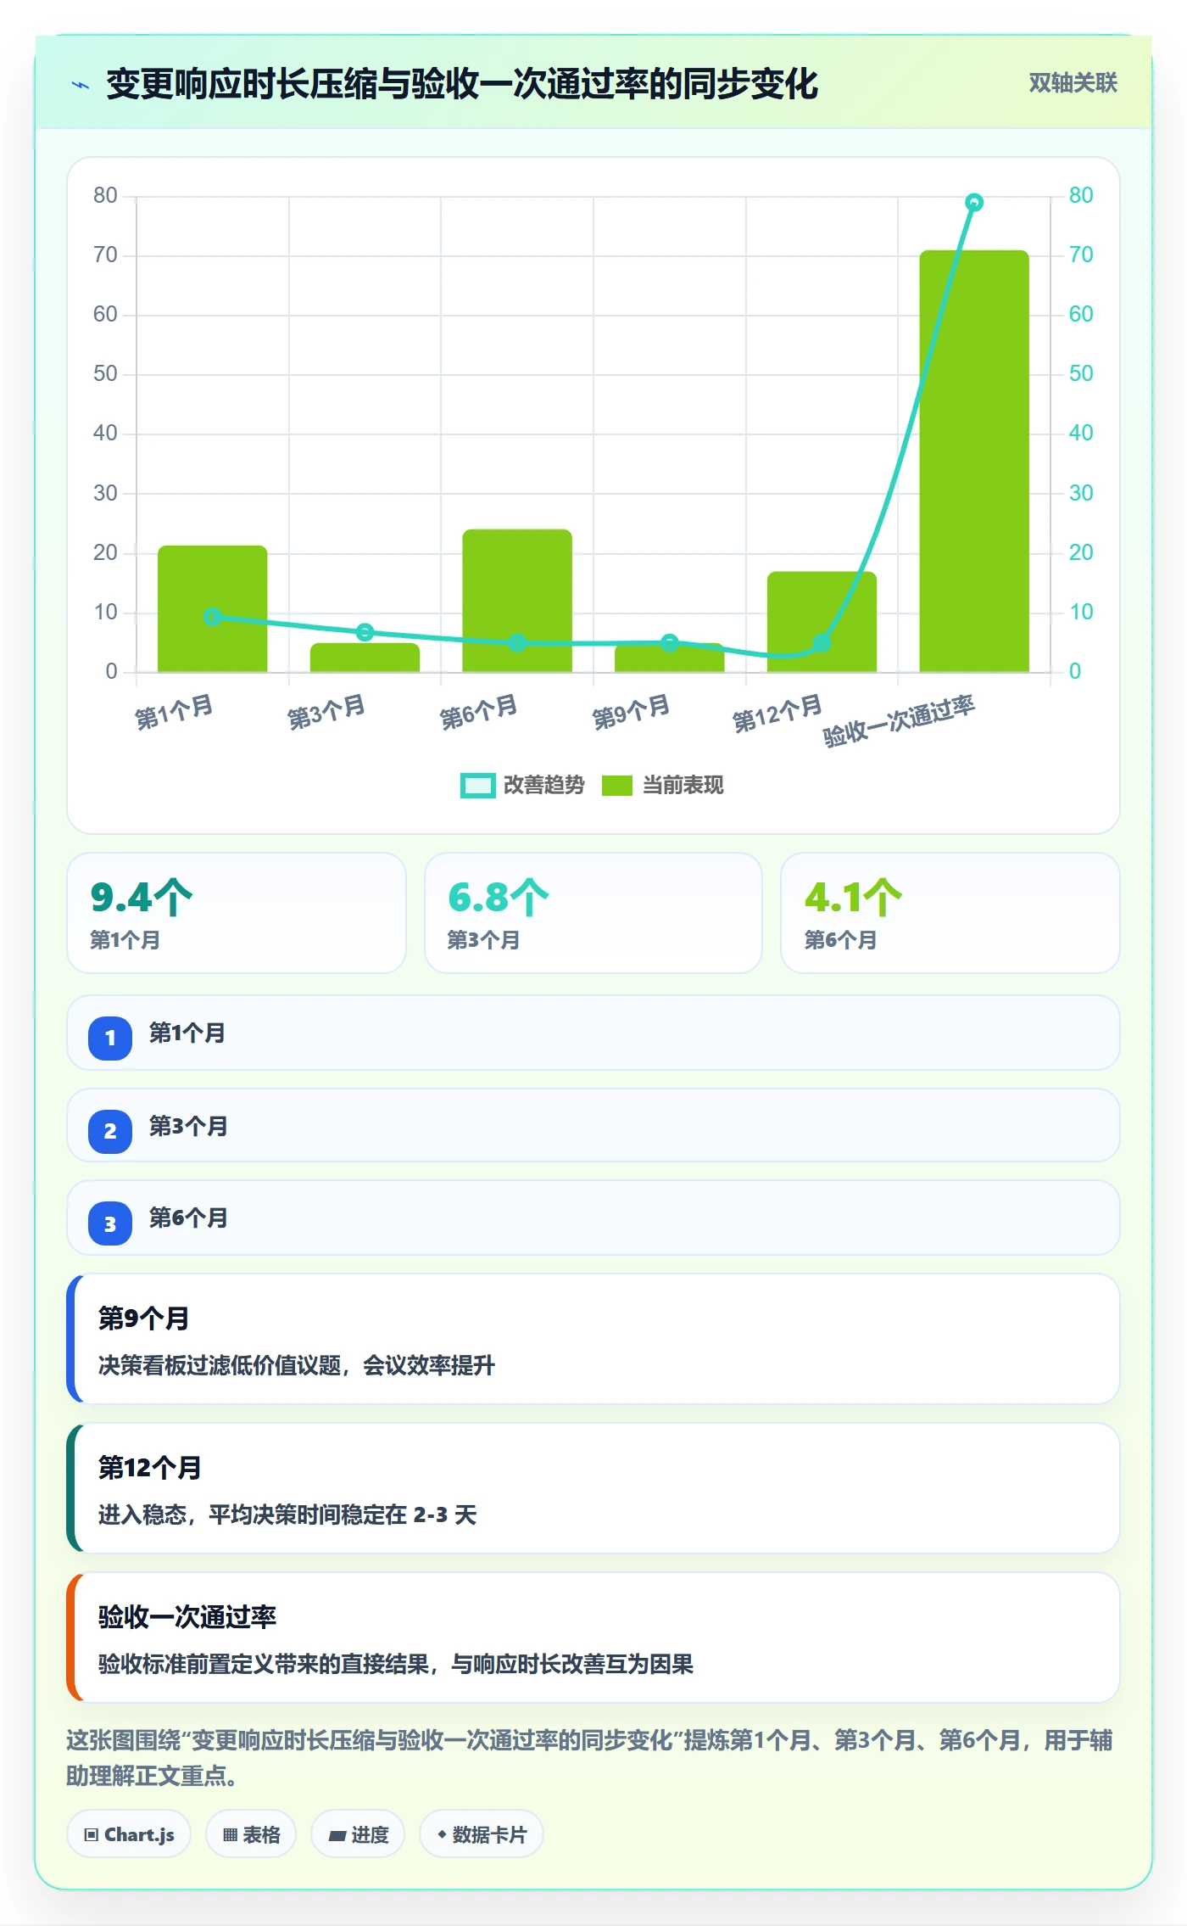Select the 9.4个 第1个月 data card
Screen dimensions: 1187x1926
pyautogui.click(x=237, y=913)
